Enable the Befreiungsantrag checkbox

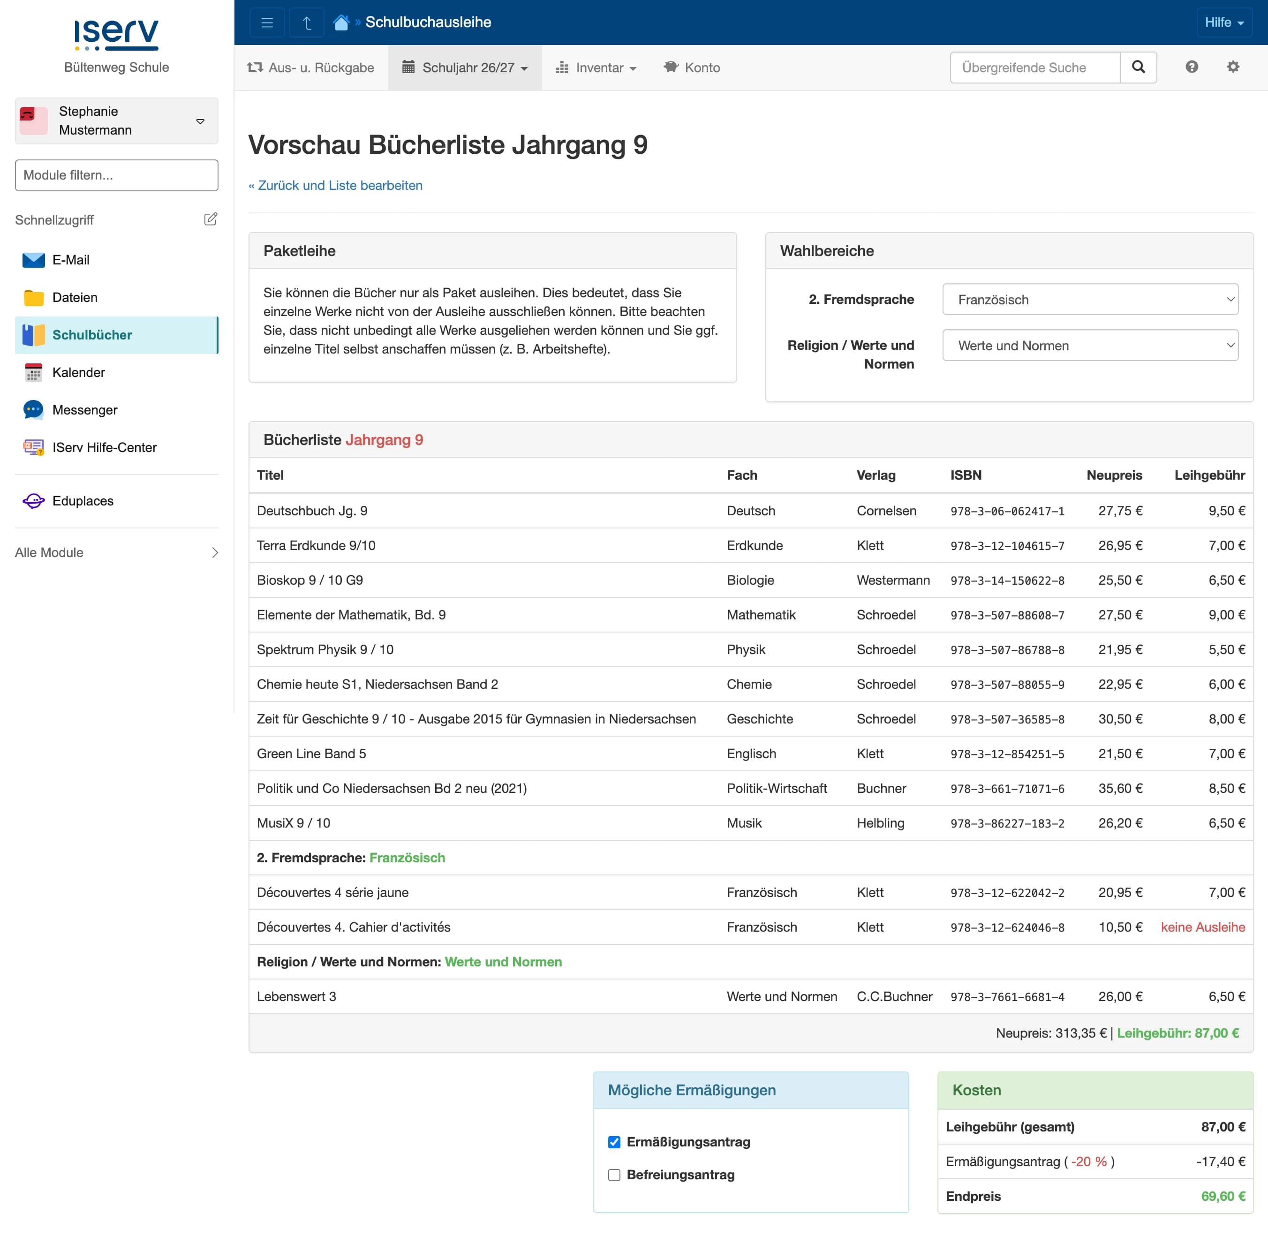(x=614, y=1175)
